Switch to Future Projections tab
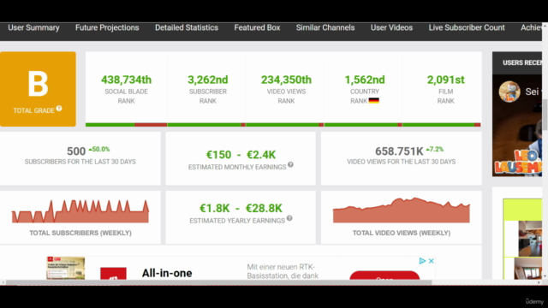548x308 pixels. point(107,27)
